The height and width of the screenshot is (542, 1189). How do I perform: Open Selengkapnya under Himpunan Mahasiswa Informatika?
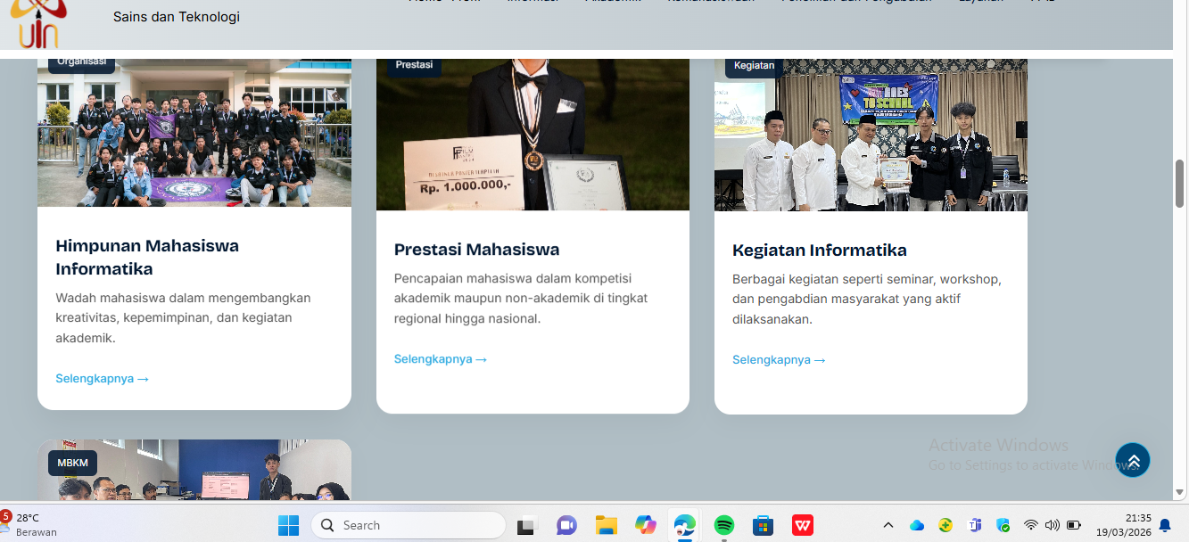102,378
